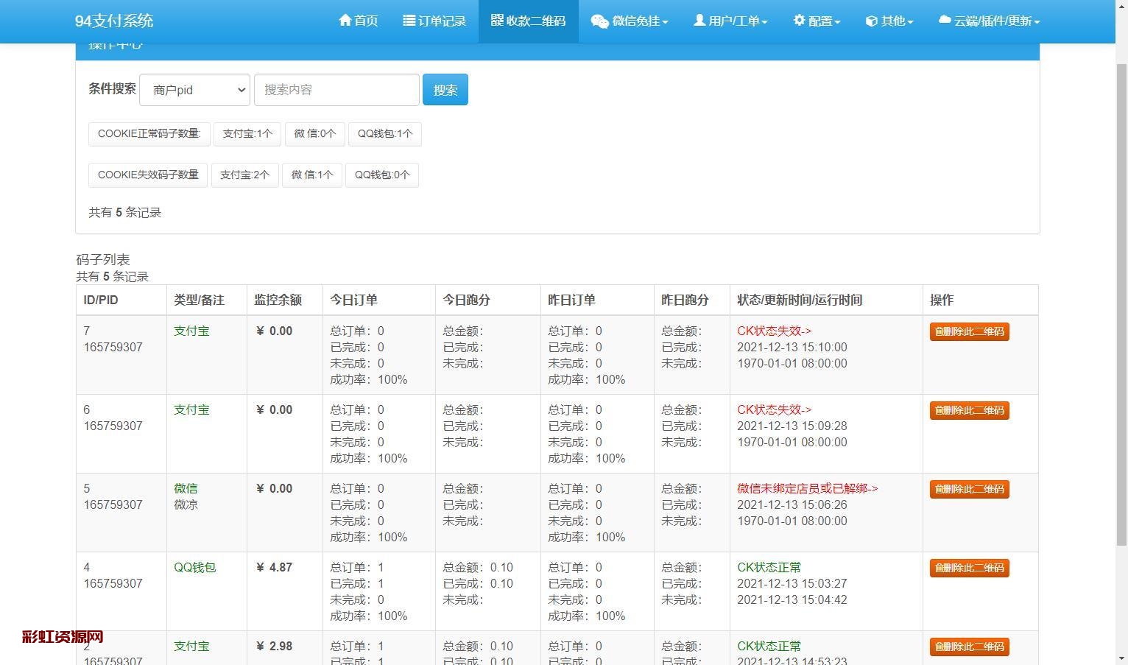Click the cloud icon for 云端/插件/更新
Image resolution: width=1128 pixels, height=665 pixels.
point(945,21)
